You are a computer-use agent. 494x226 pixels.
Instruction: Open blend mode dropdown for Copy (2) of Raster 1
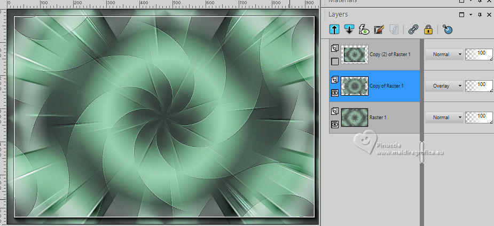coord(444,54)
